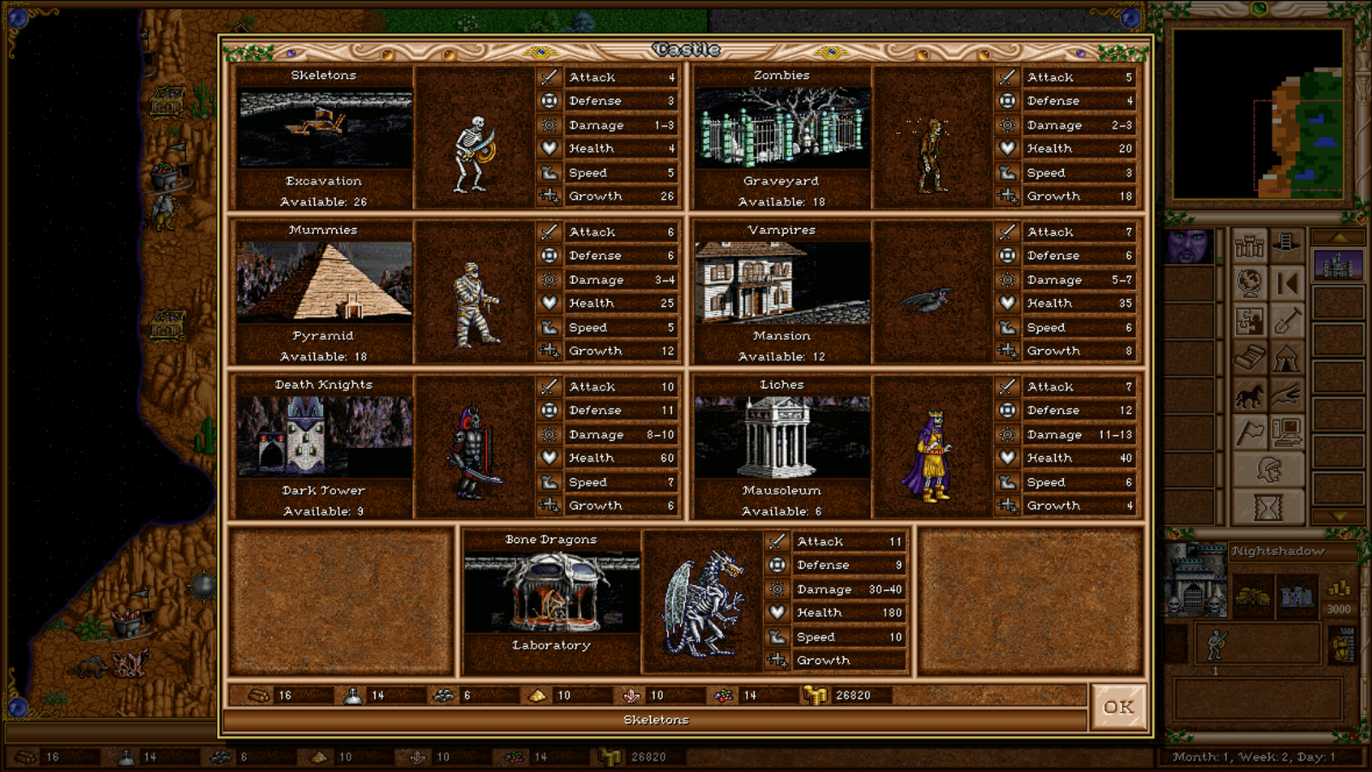Click the helmet next hero icon
Screen dimensions: 1372x772
coord(1267,470)
